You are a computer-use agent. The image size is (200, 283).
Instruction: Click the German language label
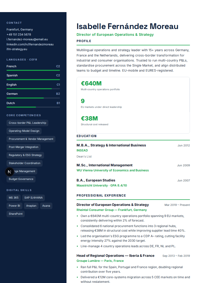(12, 94)
